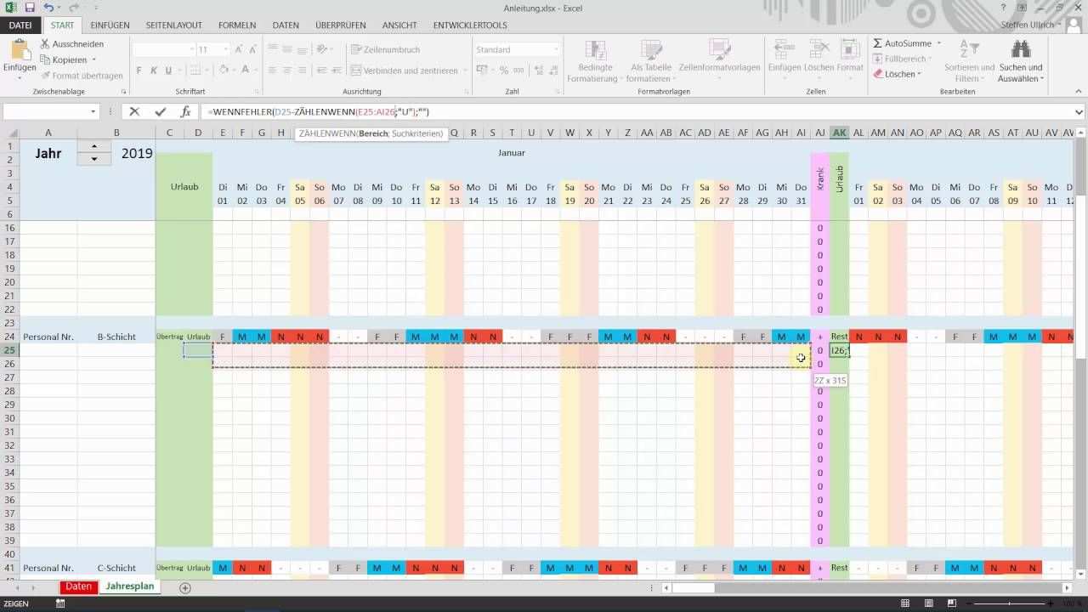Cancel formula entry with the X icon

coord(134,111)
